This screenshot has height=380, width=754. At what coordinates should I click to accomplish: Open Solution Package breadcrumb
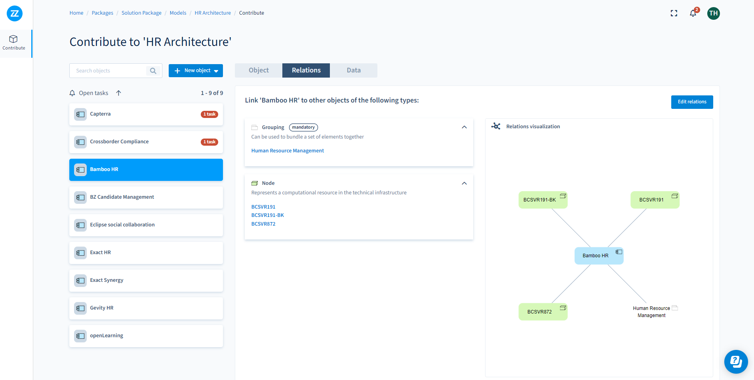(x=141, y=13)
